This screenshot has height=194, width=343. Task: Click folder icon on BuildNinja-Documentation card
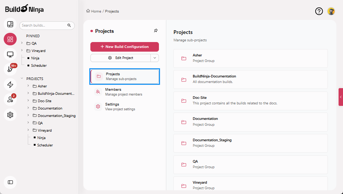(184, 79)
